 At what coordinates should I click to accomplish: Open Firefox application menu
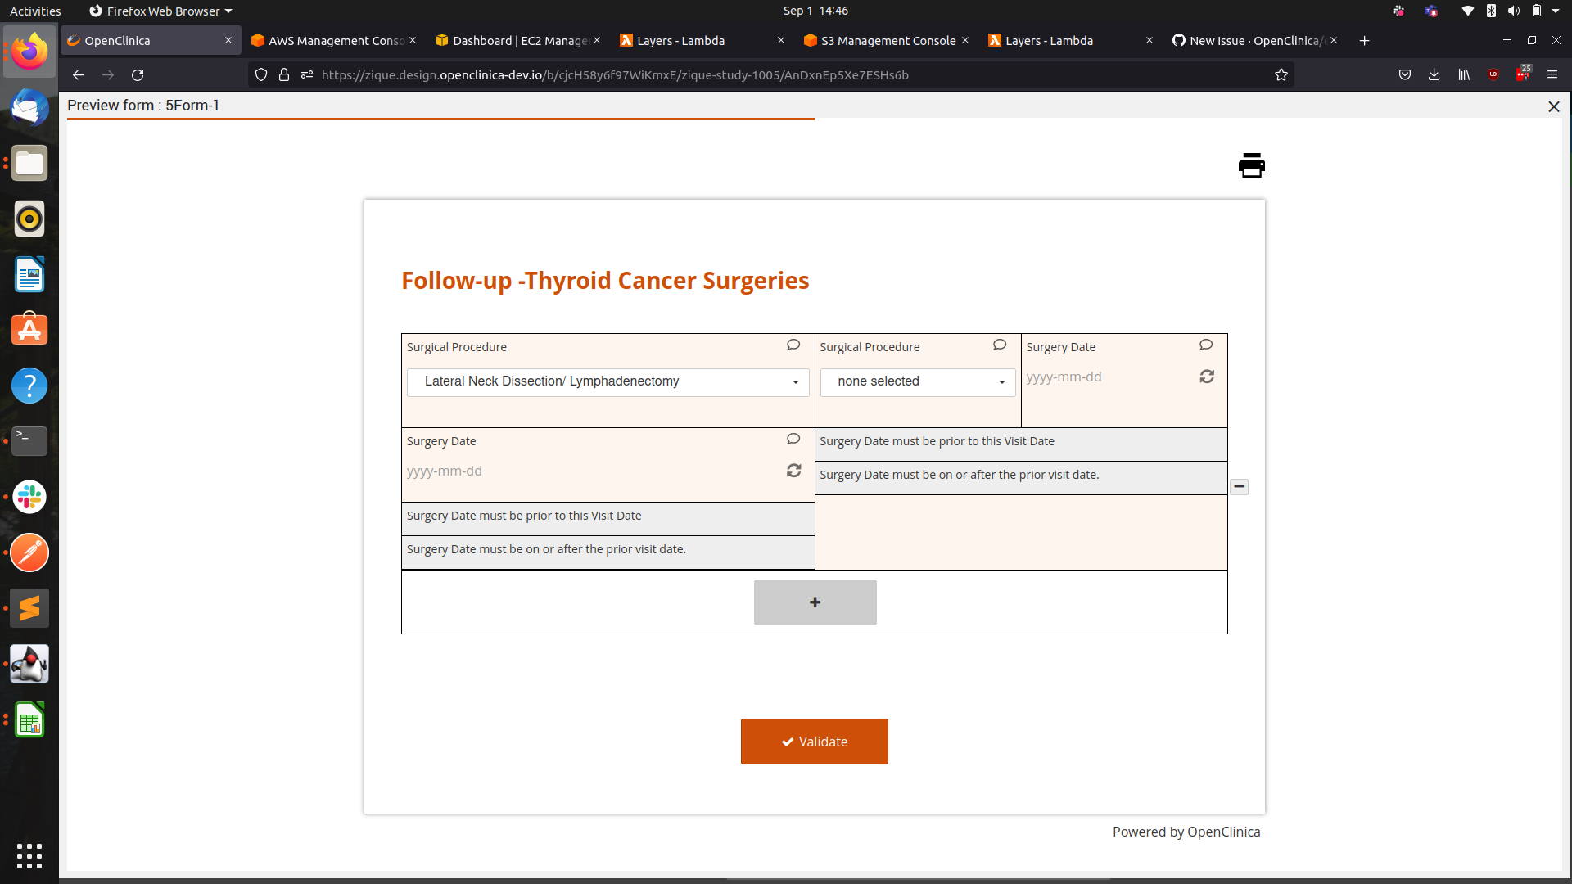pos(1552,74)
